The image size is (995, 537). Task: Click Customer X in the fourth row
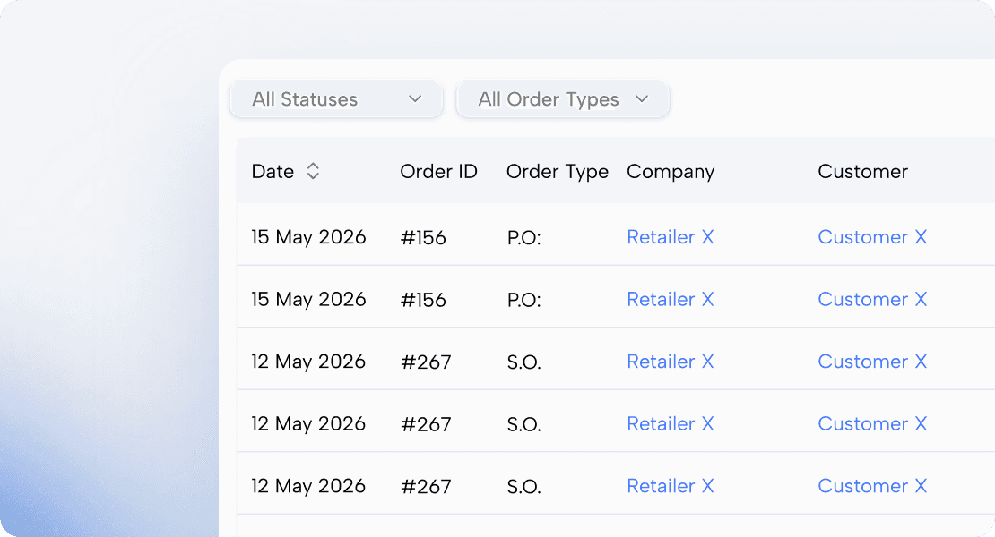[871, 423]
